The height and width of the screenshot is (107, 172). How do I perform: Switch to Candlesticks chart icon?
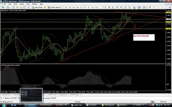click(109, 7)
